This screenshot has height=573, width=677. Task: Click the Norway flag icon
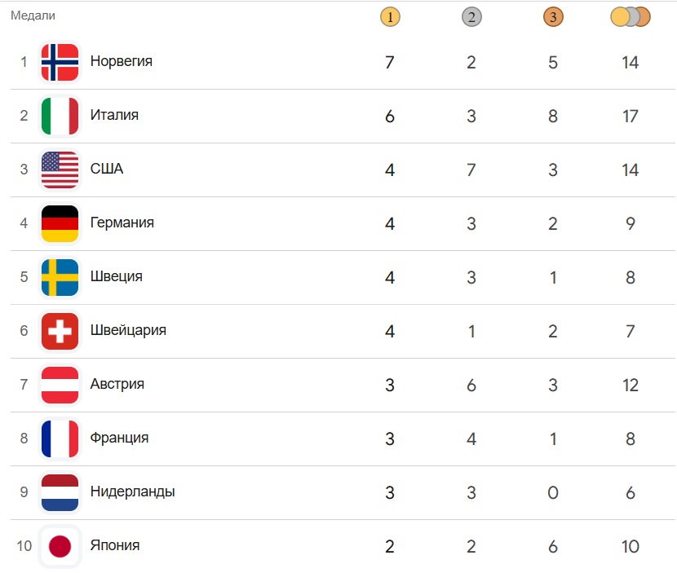60,62
